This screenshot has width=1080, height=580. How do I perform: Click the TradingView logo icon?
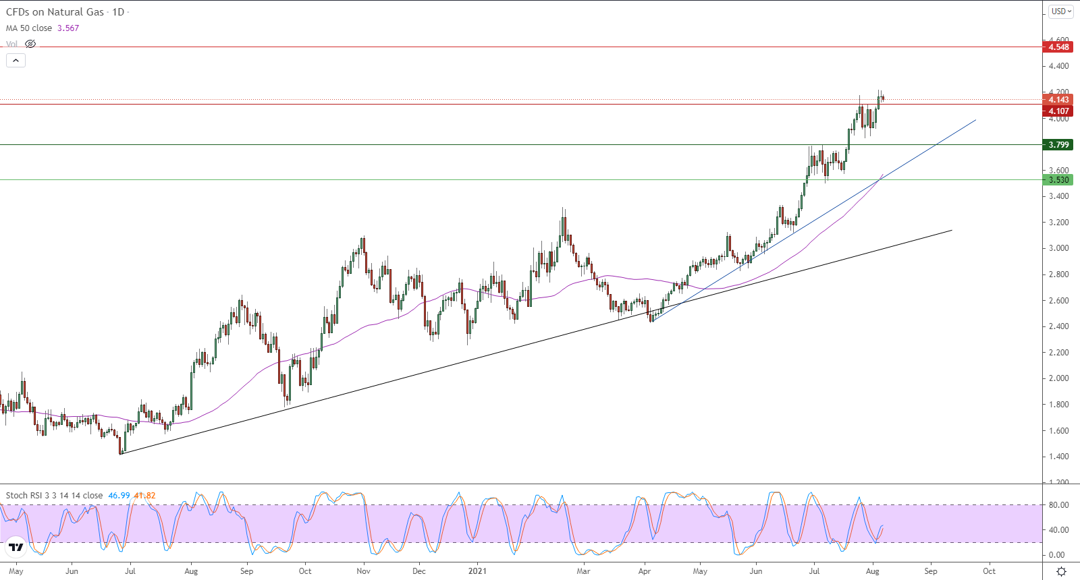[x=16, y=547]
